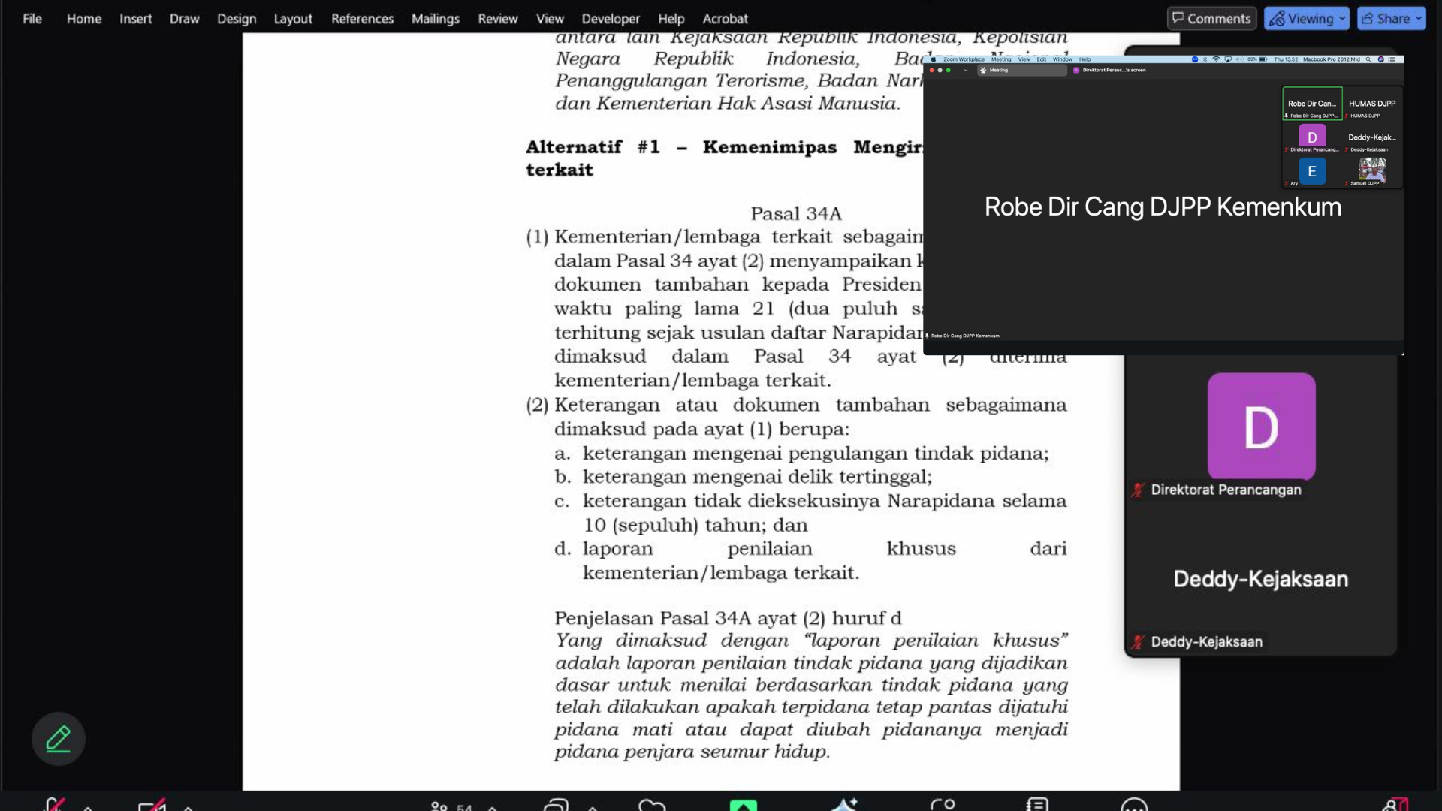The width and height of the screenshot is (1442, 811).
Task: Click muted mic icon beside Deddy-Kejaksaan label
Action: click(x=1138, y=641)
